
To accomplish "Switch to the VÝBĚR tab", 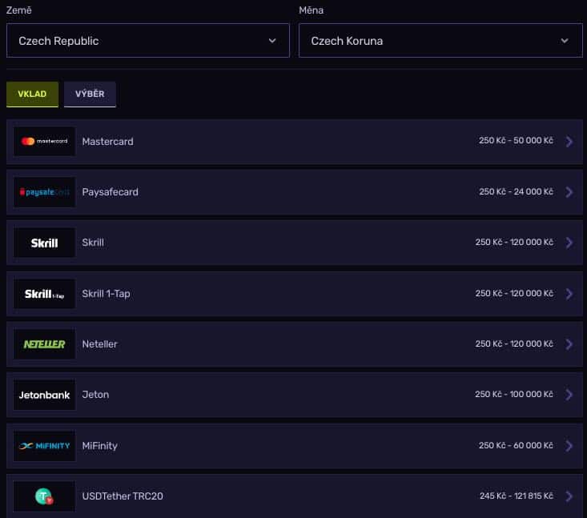I will tap(90, 94).
